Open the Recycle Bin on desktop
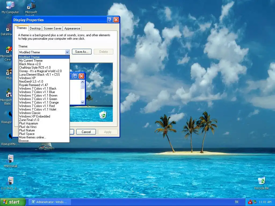Viewport: 275px width, 206px height. [262, 183]
